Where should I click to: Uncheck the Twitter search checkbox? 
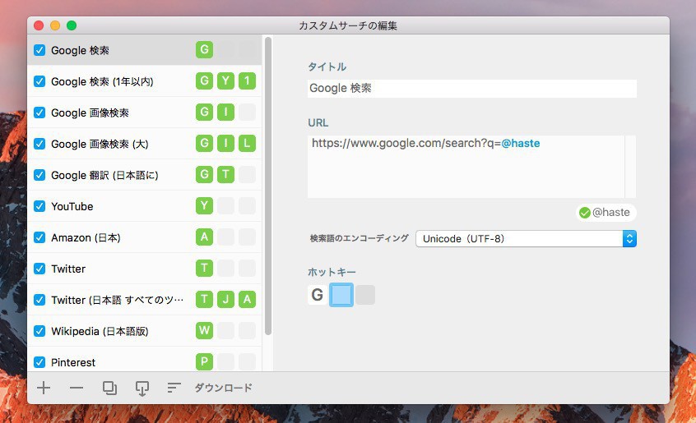[x=39, y=269]
